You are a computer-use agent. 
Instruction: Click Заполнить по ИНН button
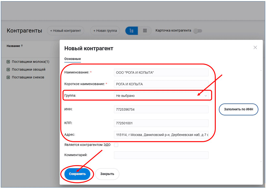[238, 109]
